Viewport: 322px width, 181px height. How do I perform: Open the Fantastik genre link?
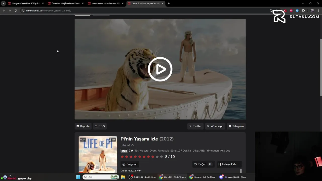pyautogui.click(x=163, y=151)
